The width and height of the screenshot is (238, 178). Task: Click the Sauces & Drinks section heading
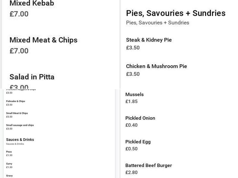click(20, 139)
